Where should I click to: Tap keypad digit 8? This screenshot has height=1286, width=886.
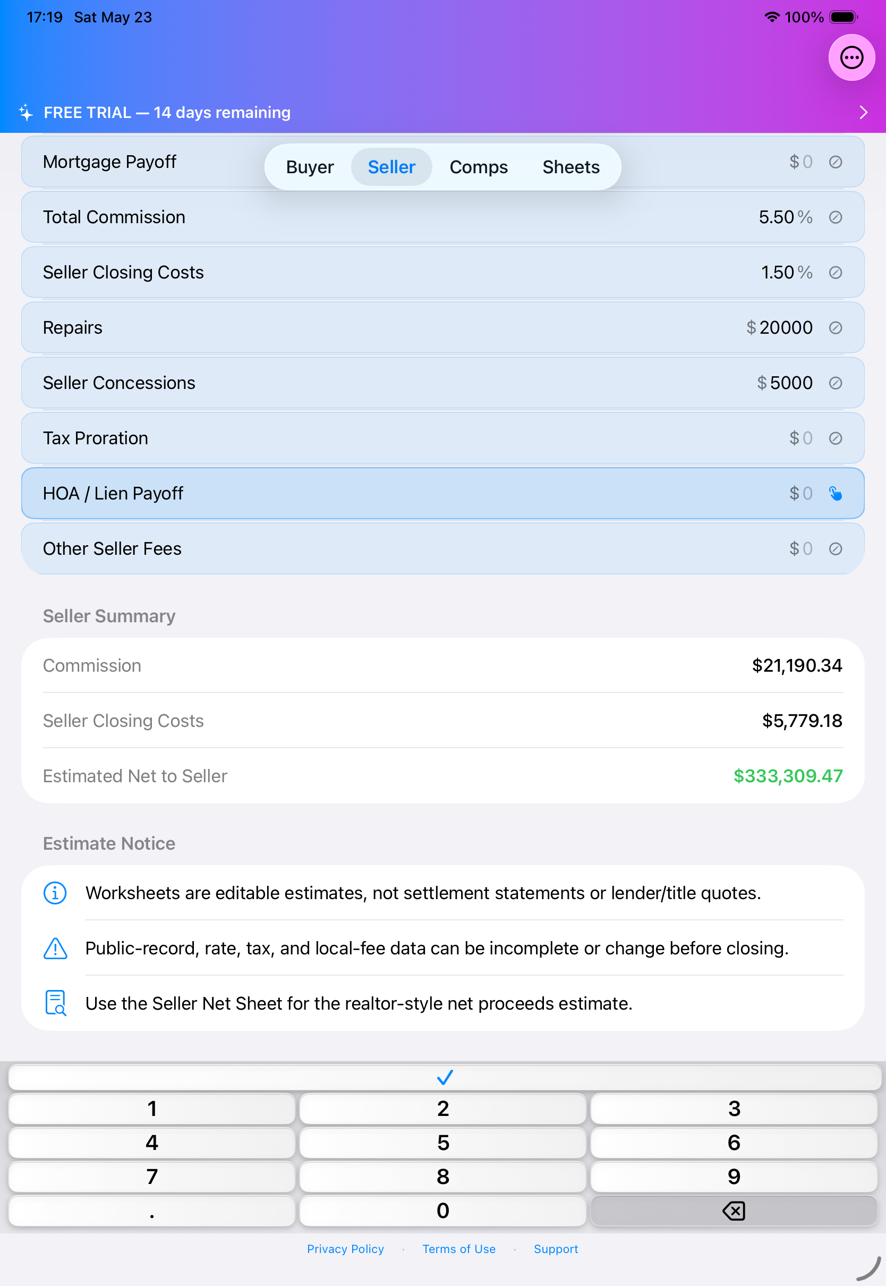442,1176
